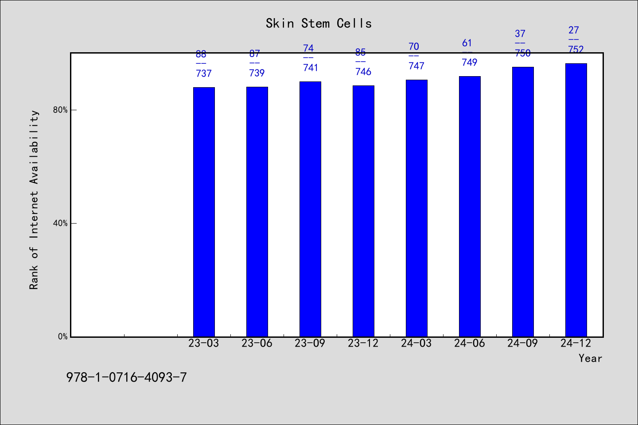Screen dimensions: 638x425
Task: Click the 23-06 blue bar
Action: [257, 212]
